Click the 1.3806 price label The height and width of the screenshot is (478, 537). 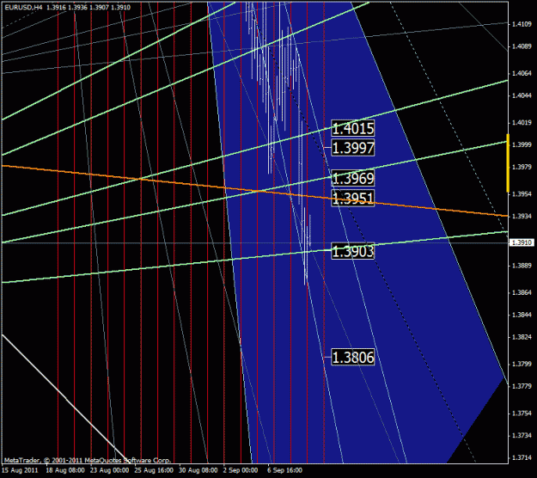coord(353,357)
